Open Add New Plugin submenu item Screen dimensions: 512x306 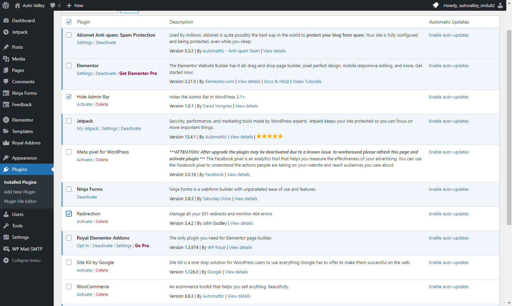click(x=19, y=192)
